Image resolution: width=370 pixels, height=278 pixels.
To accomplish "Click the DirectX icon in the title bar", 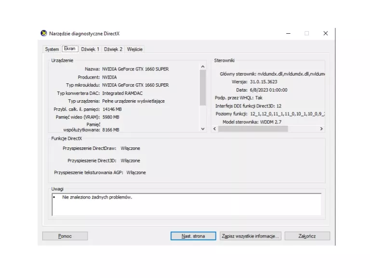I will pos(44,33).
